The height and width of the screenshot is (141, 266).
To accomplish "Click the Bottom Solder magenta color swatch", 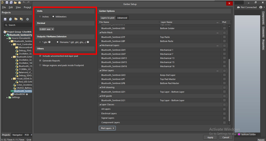I will pyautogui.click(x=239, y=134).
